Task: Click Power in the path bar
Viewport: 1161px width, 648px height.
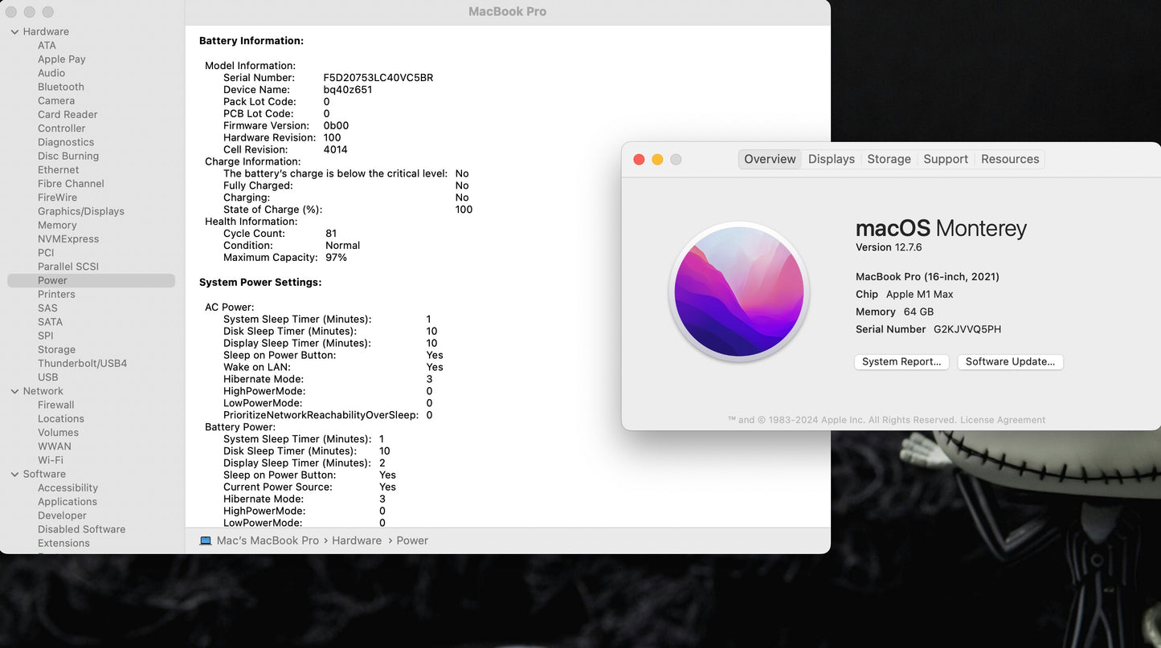Action: click(x=412, y=541)
